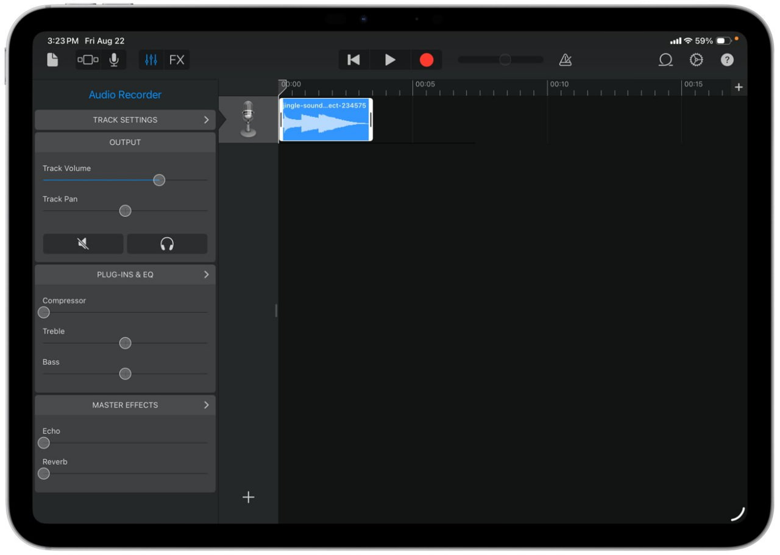Open the microphone instrument view

(114, 60)
